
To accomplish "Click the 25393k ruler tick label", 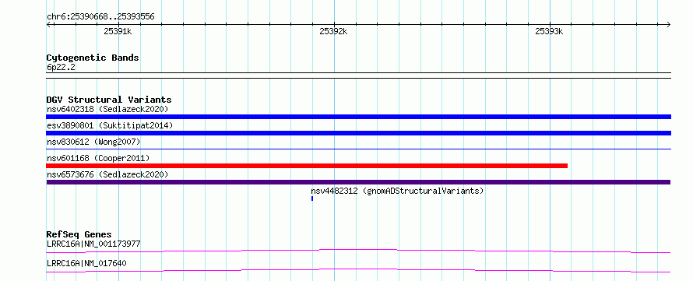I will tap(550, 31).
